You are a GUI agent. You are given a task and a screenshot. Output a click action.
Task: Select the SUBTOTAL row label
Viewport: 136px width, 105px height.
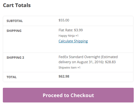tap(15, 21)
